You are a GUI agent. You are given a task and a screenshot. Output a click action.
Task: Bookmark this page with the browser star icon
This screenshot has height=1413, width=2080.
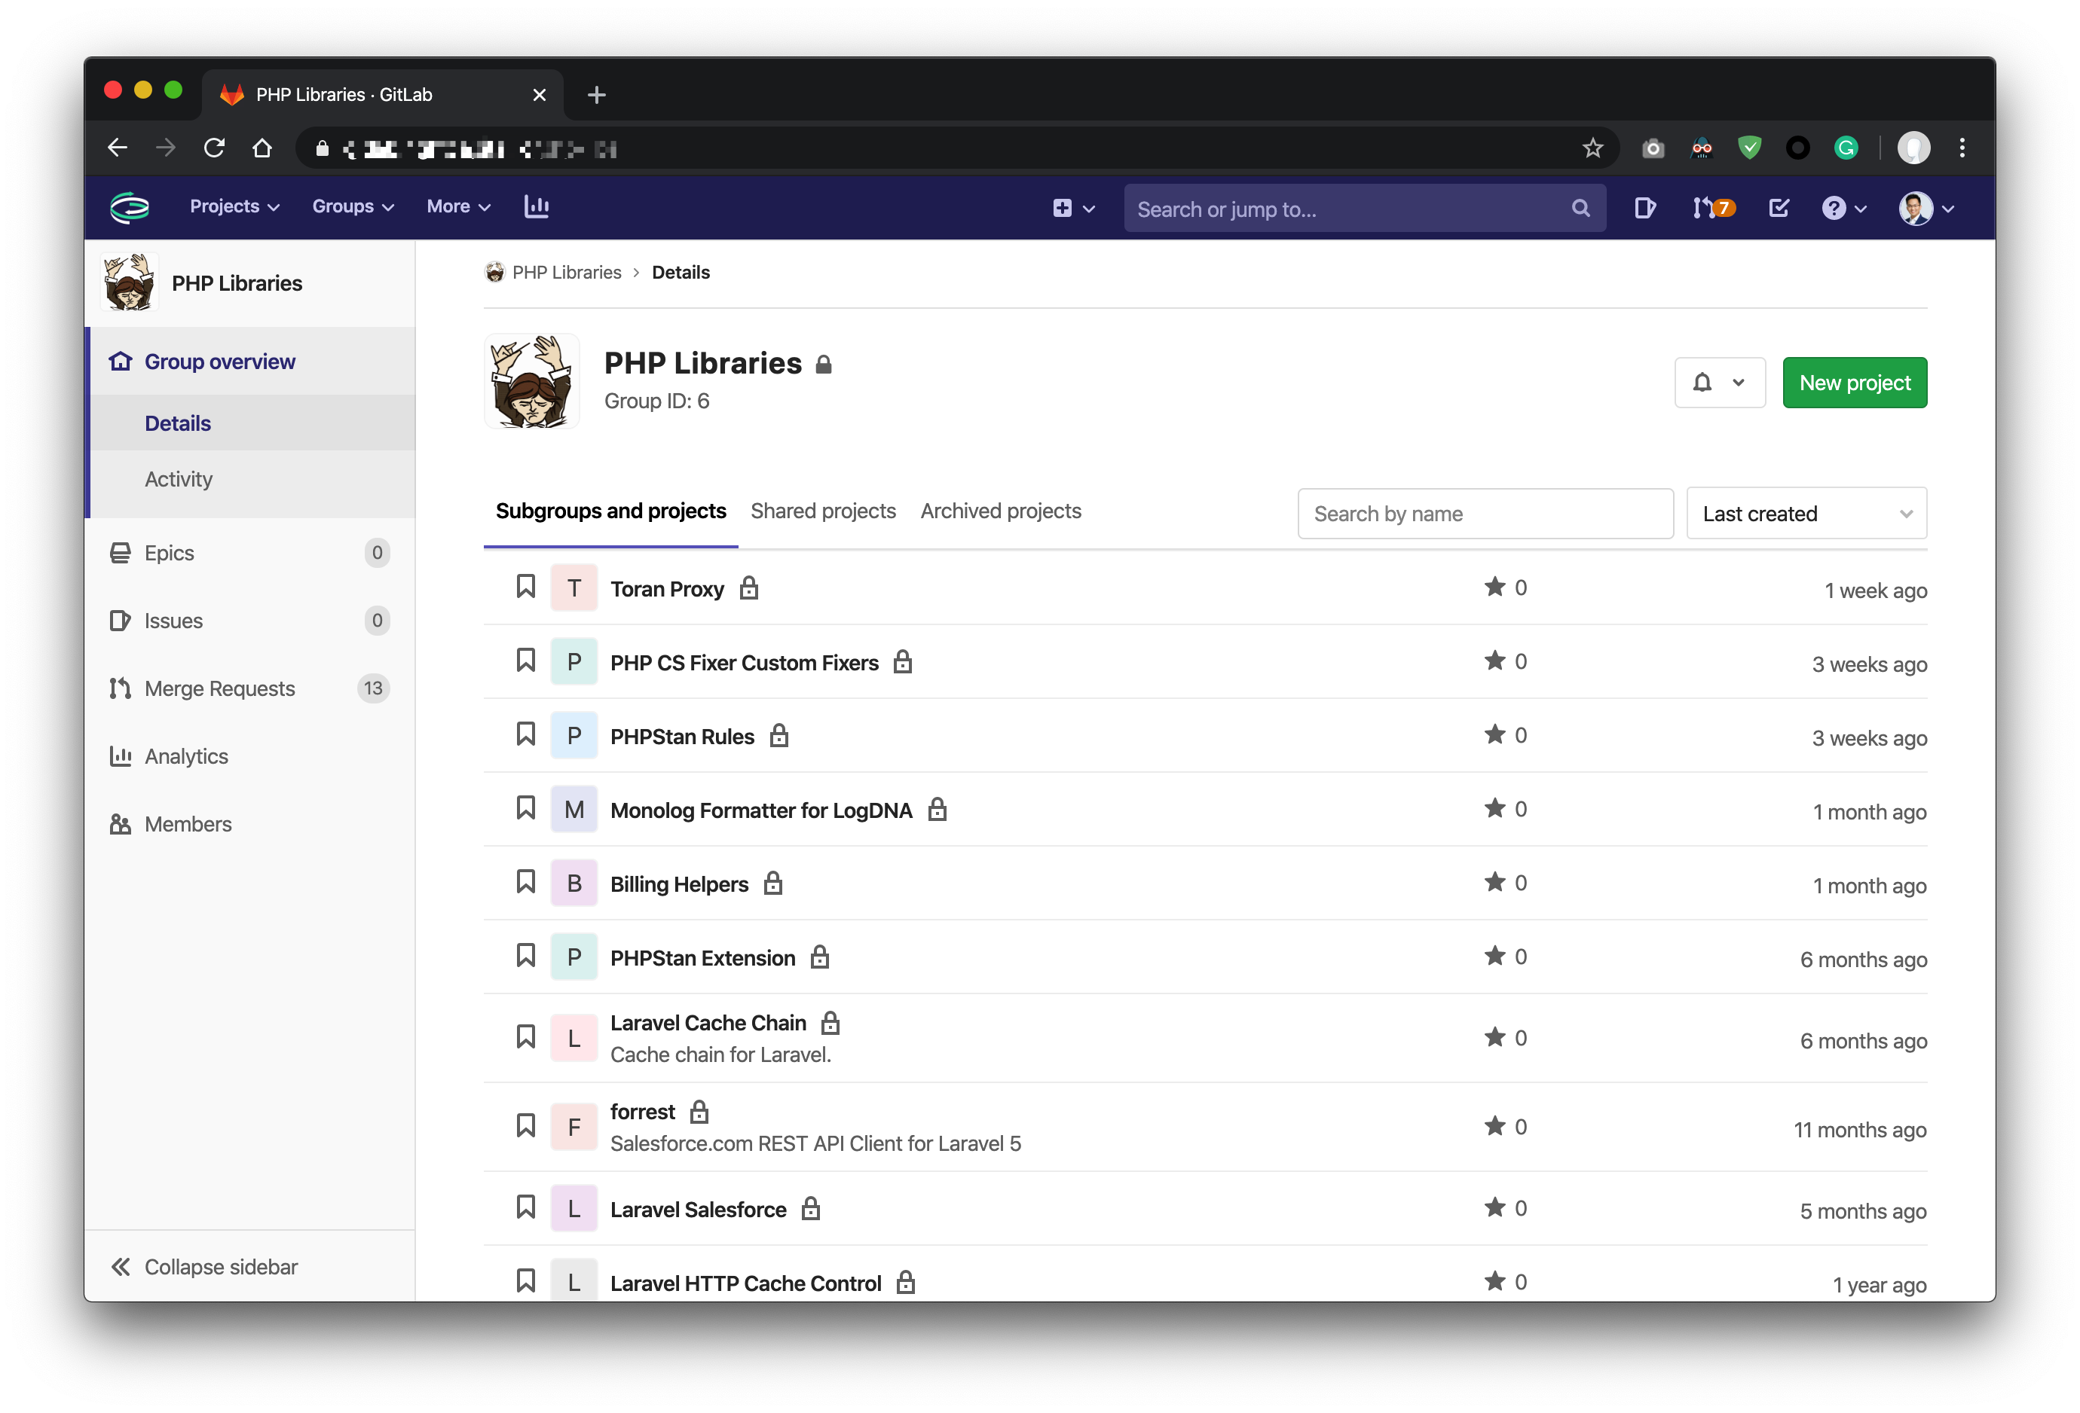tap(1592, 148)
